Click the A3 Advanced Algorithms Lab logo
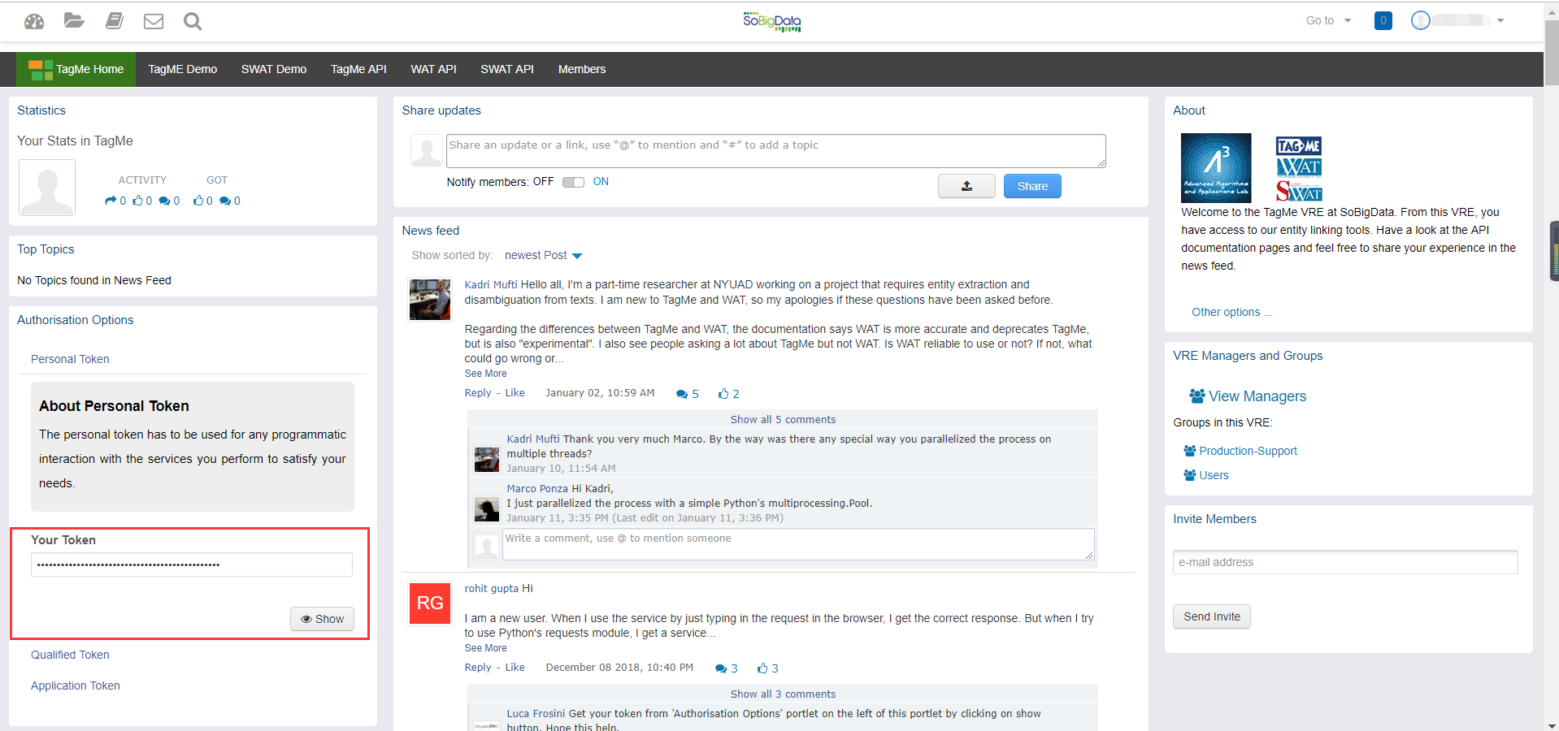 click(1216, 168)
